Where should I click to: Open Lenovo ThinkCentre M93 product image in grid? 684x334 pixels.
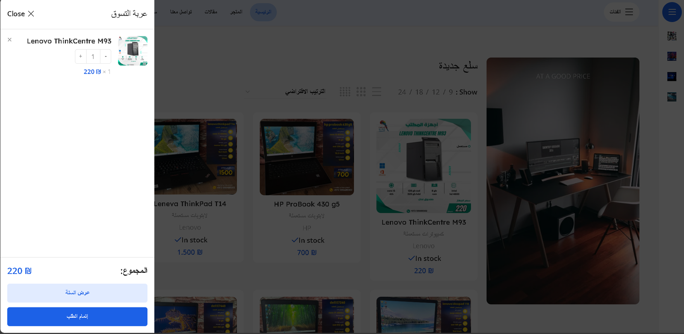(424, 166)
